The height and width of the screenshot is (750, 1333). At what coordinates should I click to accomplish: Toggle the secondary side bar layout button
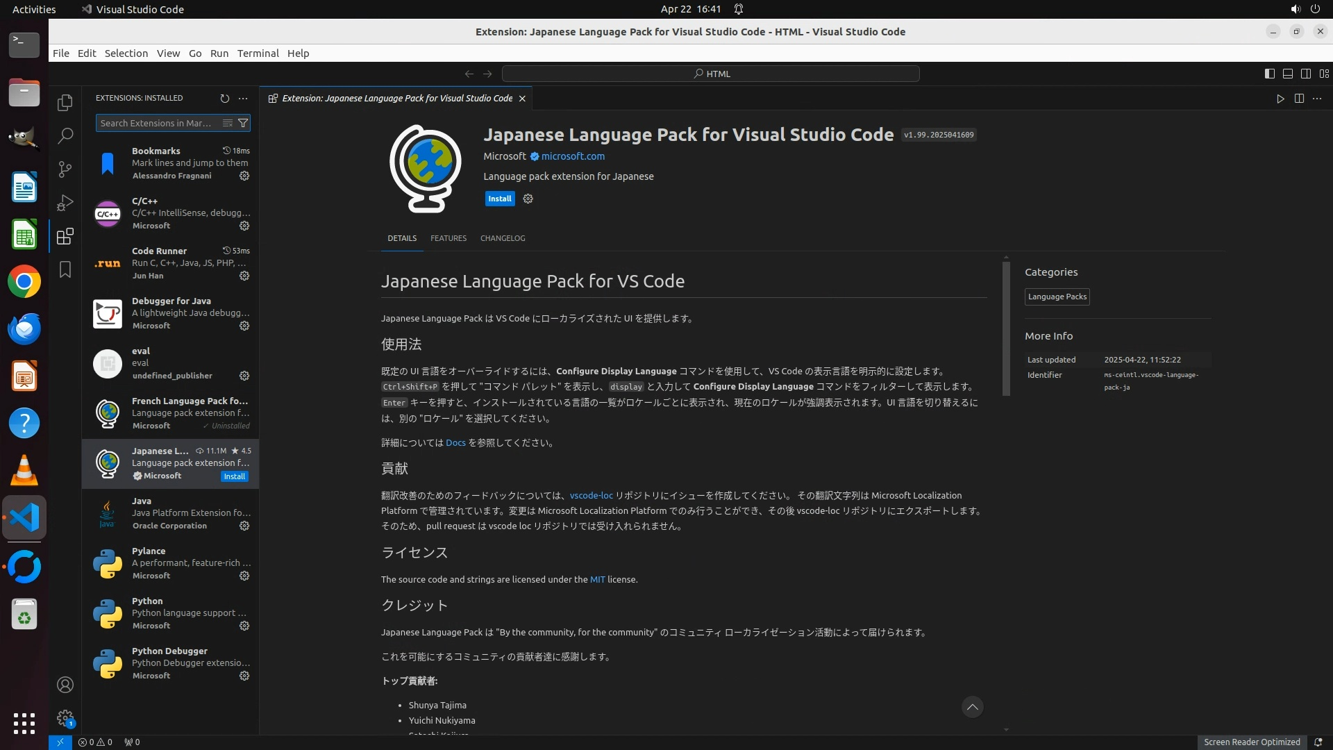click(x=1305, y=74)
